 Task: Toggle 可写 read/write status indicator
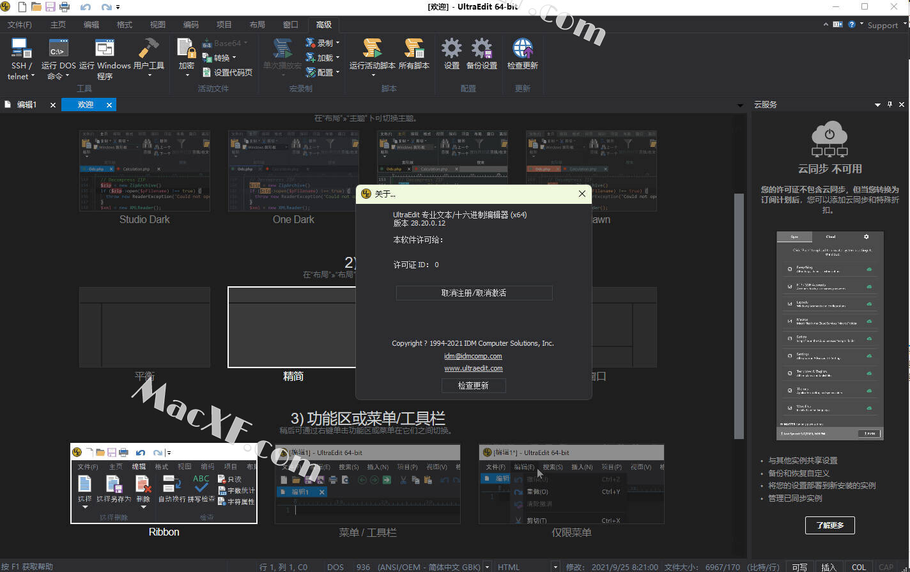[x=799, y=567]
